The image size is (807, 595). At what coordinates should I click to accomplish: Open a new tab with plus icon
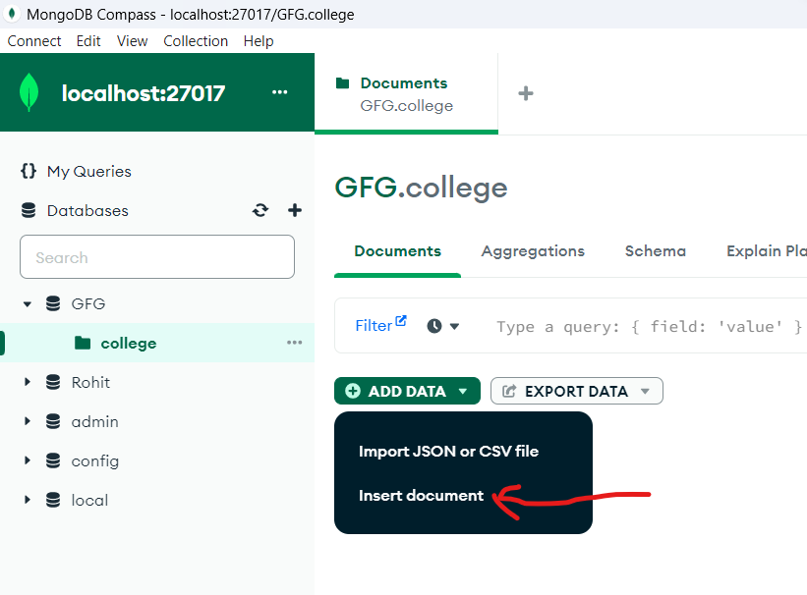(x=526, y=93)
